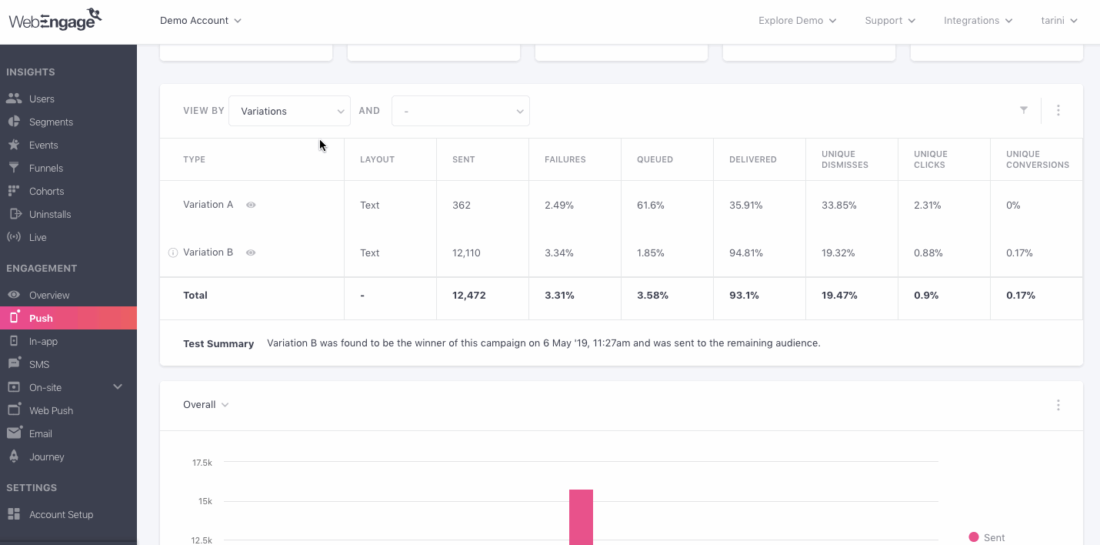Click the Delivered column header
The image size is (1100, 545).
(753, 159)
